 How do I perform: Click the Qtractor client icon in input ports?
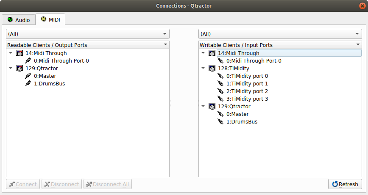(x=212, y=106)
